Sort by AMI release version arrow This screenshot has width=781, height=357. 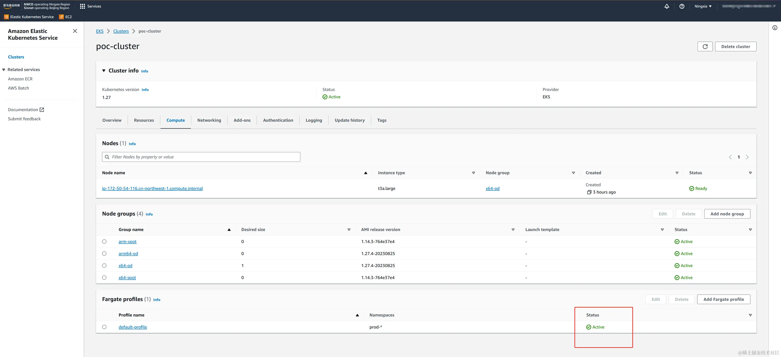point(513,230)
